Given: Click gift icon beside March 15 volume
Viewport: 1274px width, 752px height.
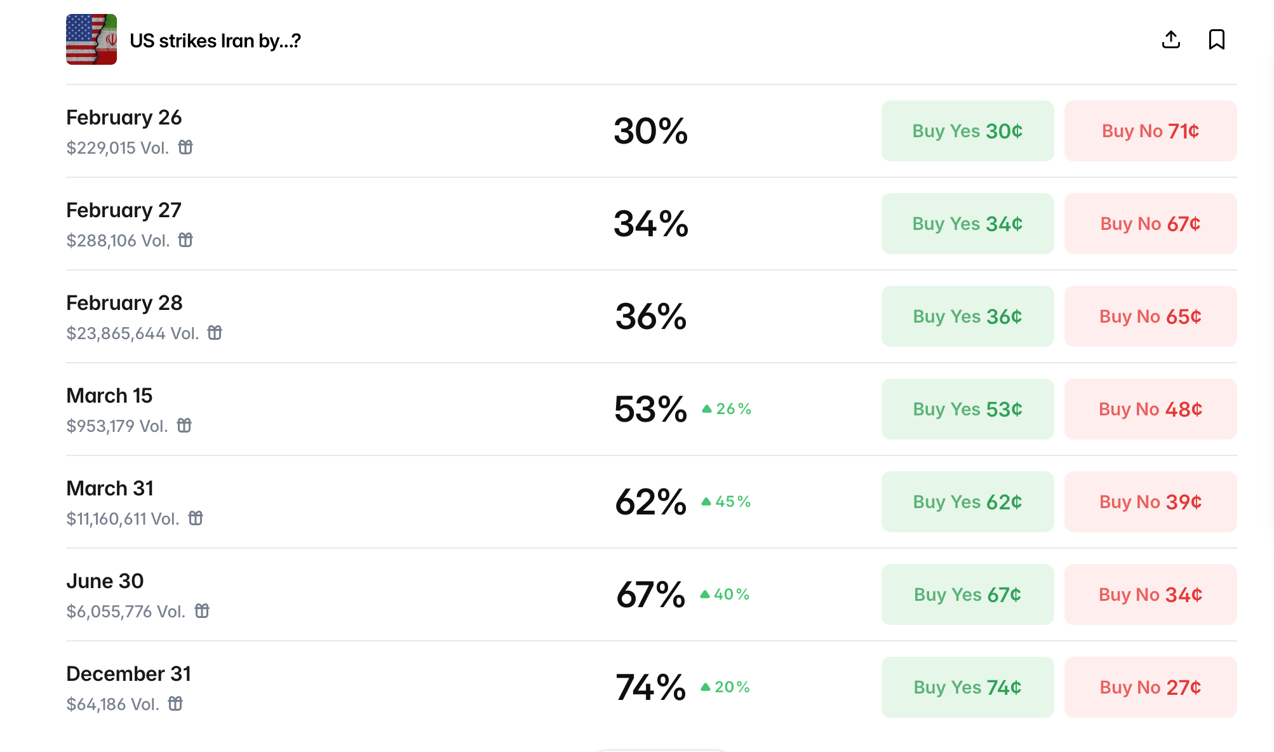Looking at the screenshot, I should click(184, 426).
